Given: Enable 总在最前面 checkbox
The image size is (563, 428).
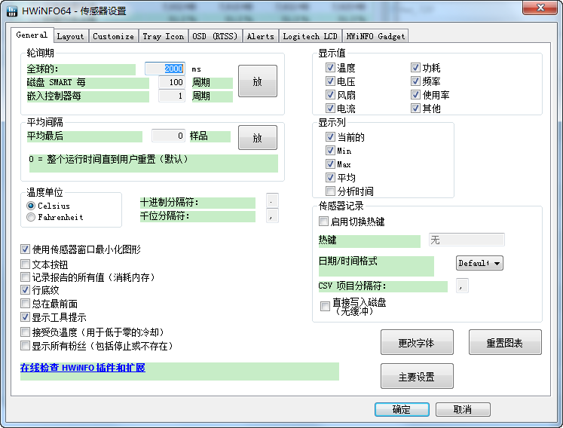Looking at the screenshot, I should point(25,304).
